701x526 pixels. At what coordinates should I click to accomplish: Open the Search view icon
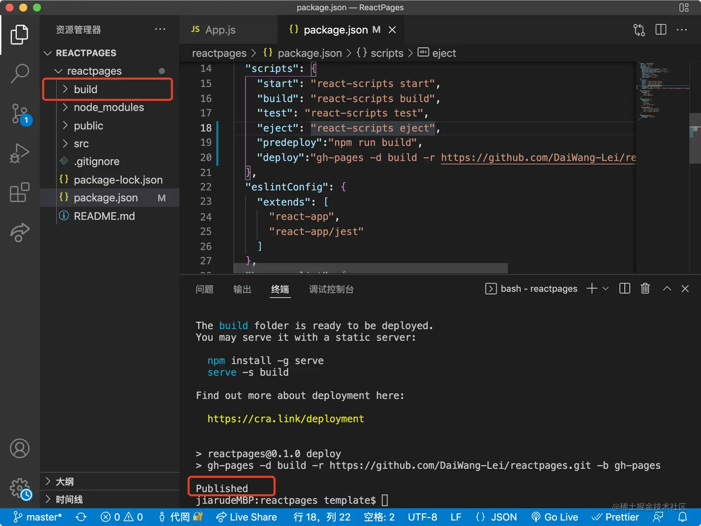19,73
